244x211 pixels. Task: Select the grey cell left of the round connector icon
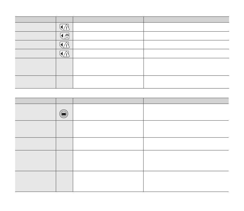click(x=35, y=112)
